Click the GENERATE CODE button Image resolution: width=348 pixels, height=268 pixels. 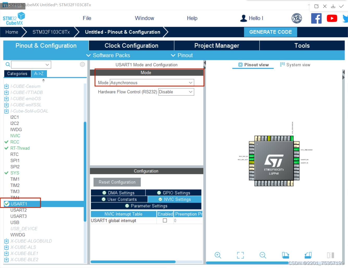271,32
